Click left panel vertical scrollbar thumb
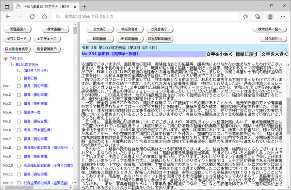291x190 pixels. 75,31
